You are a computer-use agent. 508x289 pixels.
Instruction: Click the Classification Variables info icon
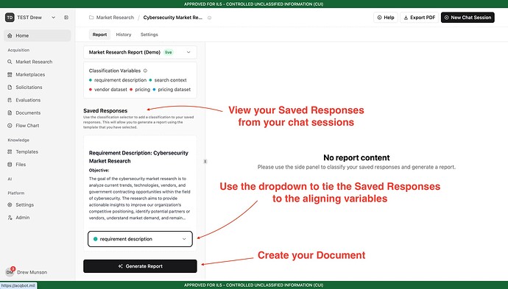pos(145,71)
